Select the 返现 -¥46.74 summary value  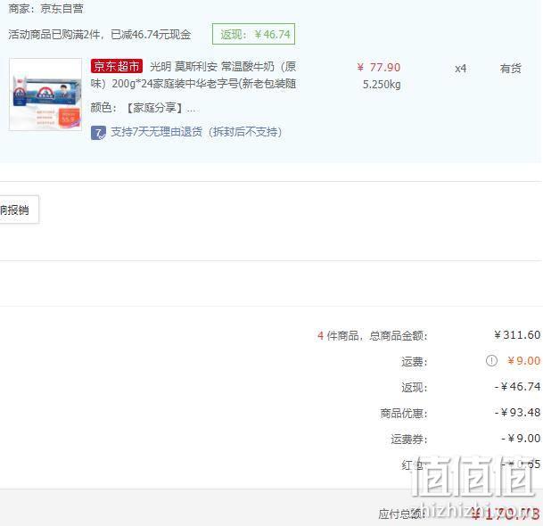pos(517,386)
